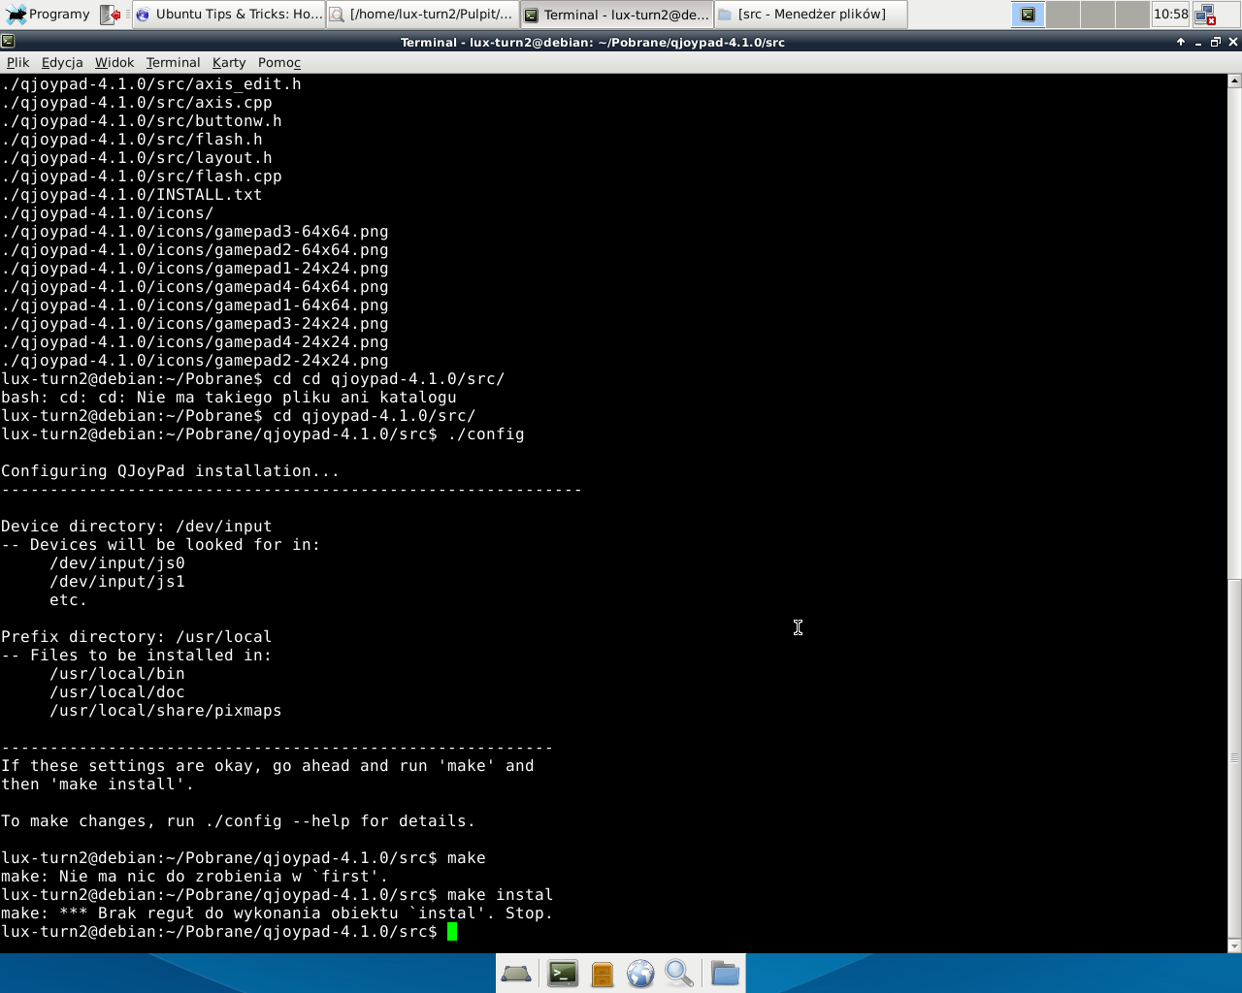Switch to src Menedżer plików window

tap(811, 15)
